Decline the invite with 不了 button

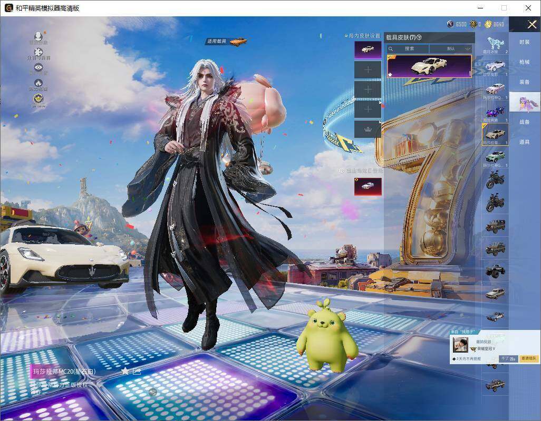point(508,359)
